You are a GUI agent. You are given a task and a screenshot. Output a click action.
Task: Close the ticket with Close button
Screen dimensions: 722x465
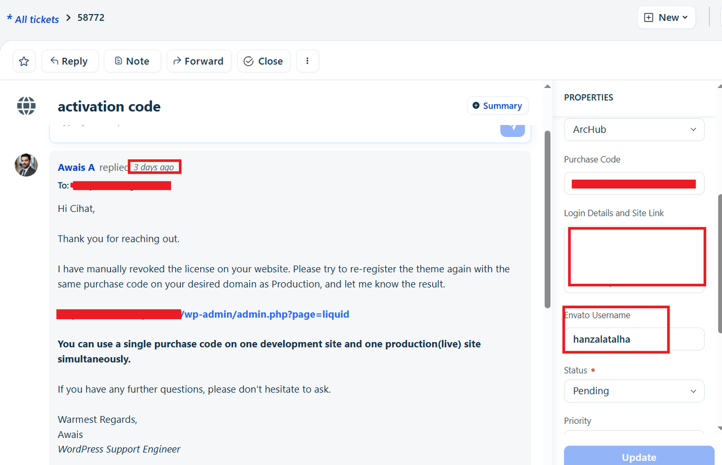click(264, 61)
